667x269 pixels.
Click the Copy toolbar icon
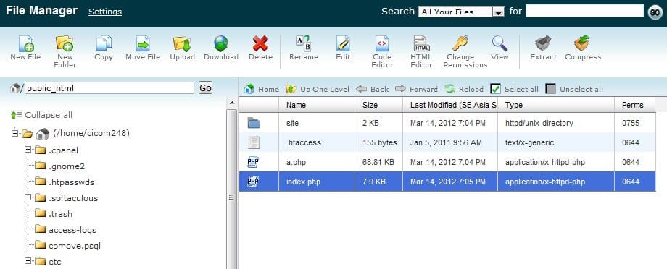pos(104,43)
